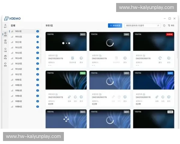Select the 华北1区 region
The height and width of the screenshot is (144, 180).
click(x=25, y=42)
